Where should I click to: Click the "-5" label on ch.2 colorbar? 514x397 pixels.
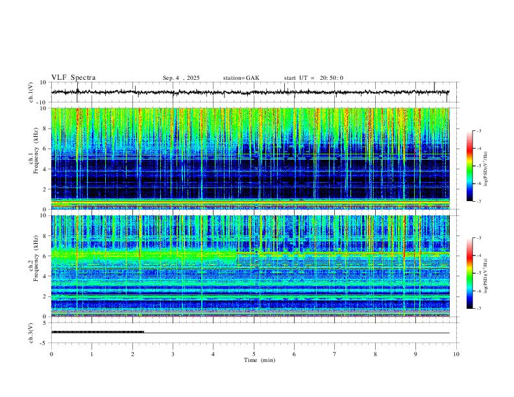[x=479, y=273]
